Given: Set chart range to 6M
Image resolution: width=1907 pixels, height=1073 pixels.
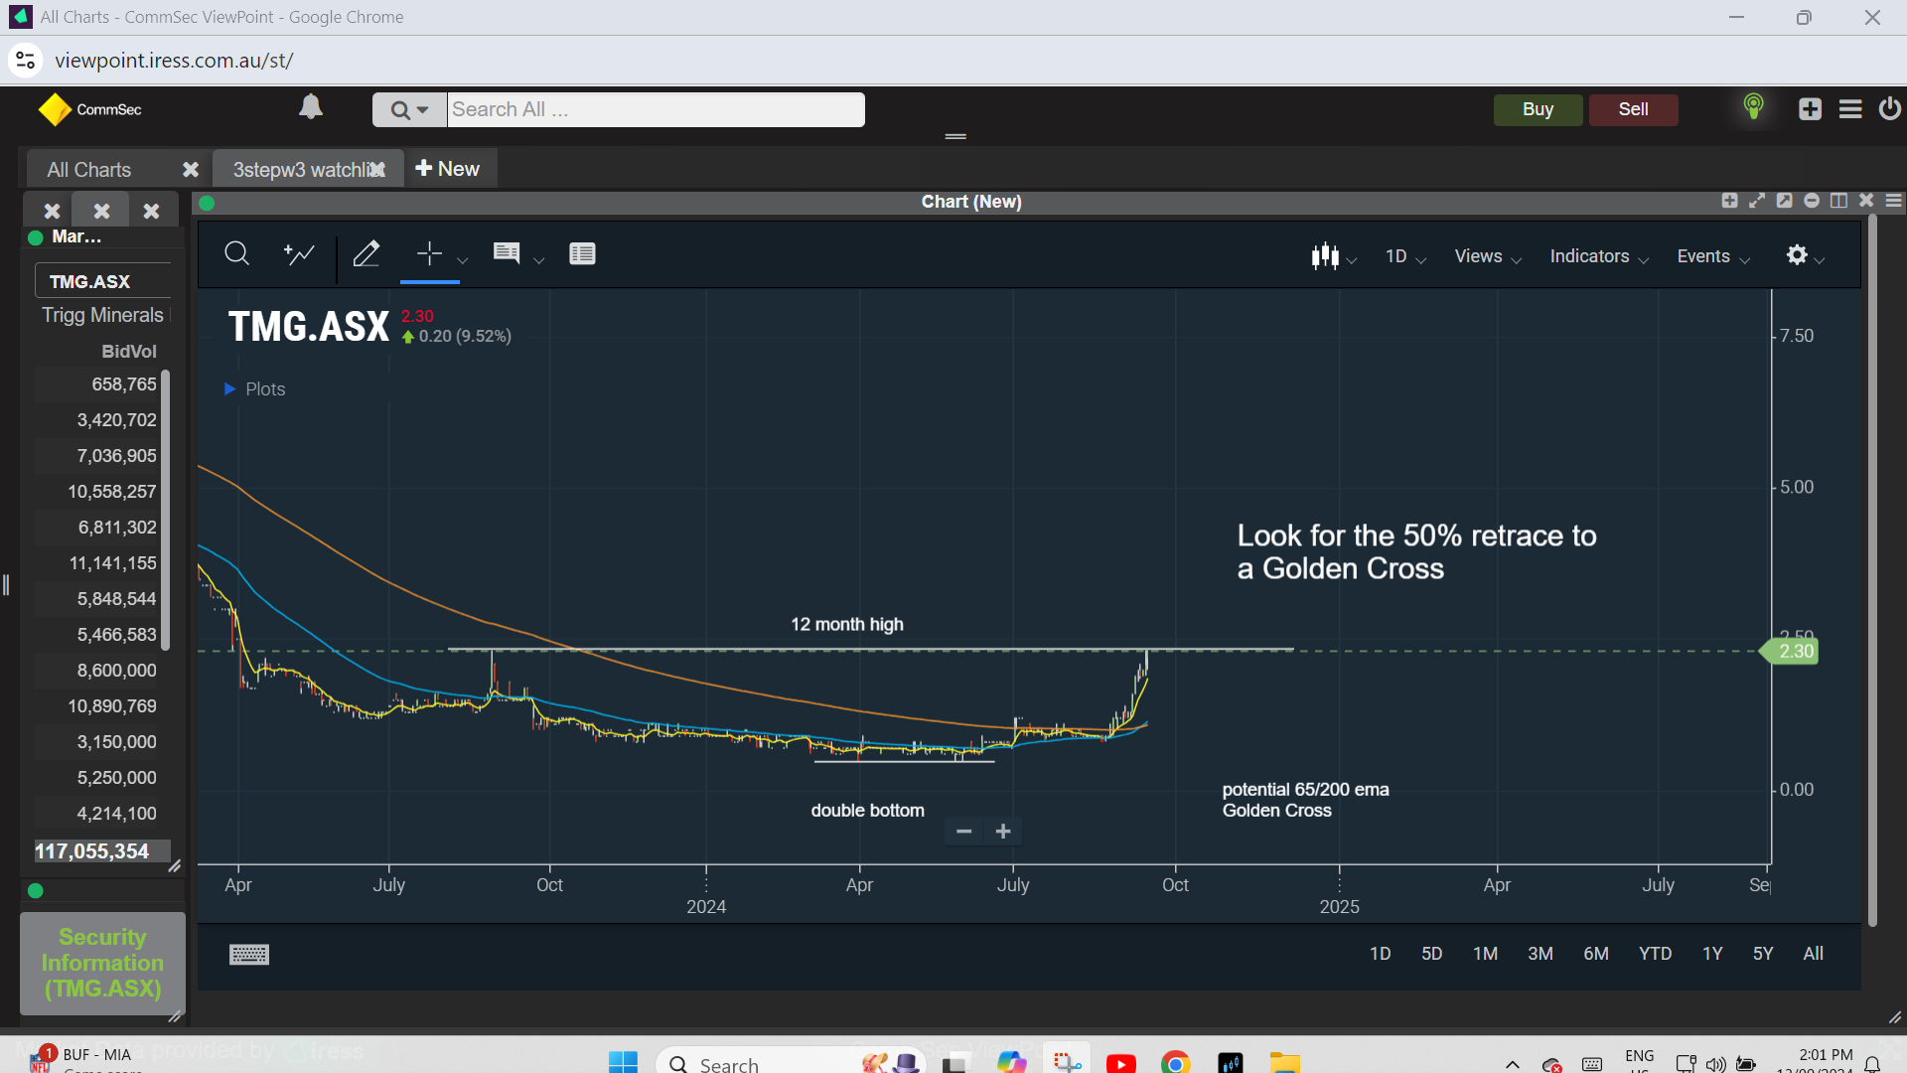Looking at the screenshot, I should [x=1596, y=954].
